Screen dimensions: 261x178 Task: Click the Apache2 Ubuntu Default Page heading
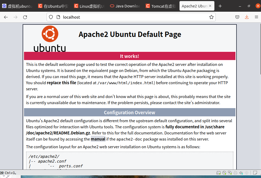[x=130, y=34]
